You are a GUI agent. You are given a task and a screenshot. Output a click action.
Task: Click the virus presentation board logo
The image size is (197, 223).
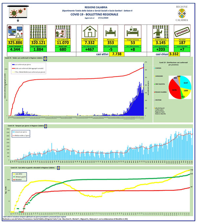[x=18, y=13]
